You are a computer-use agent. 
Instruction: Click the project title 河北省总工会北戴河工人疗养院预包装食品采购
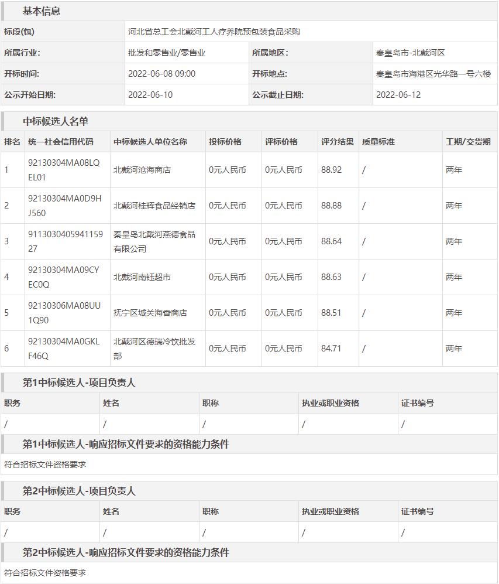click(214, 32)
